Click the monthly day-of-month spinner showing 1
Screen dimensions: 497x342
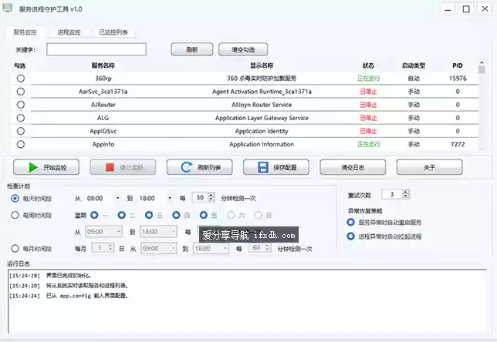[103, 247]
